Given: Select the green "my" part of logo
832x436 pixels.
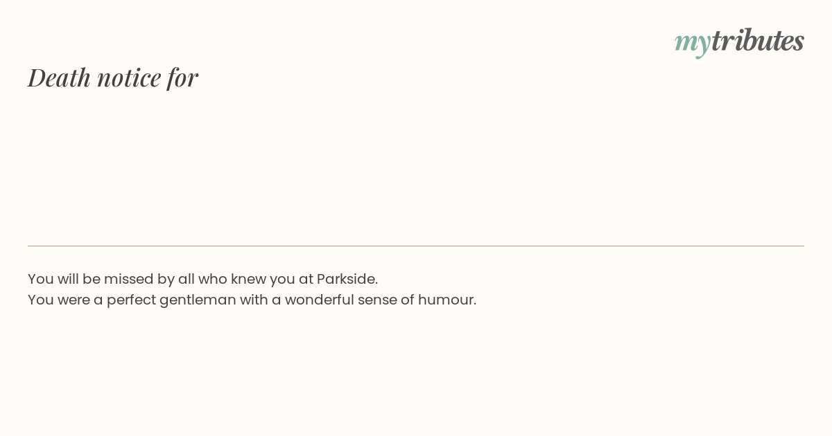Looking at the screenshot, I should [x=692, y=44].
